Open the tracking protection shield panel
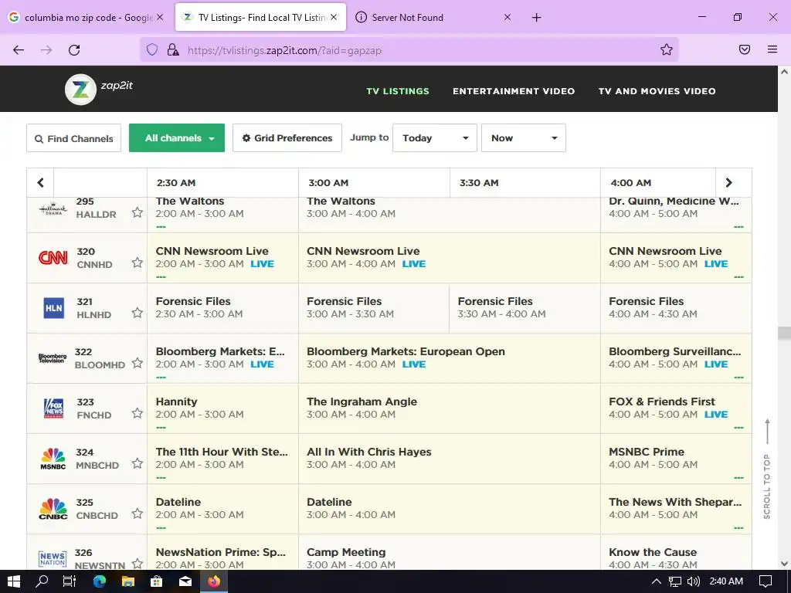Image resolution: width=791 pixels, height=593 pixels. pyautogui.click(x=152, y=49)
